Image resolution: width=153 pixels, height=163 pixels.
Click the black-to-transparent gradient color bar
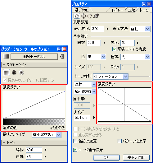tap(34, 122)
